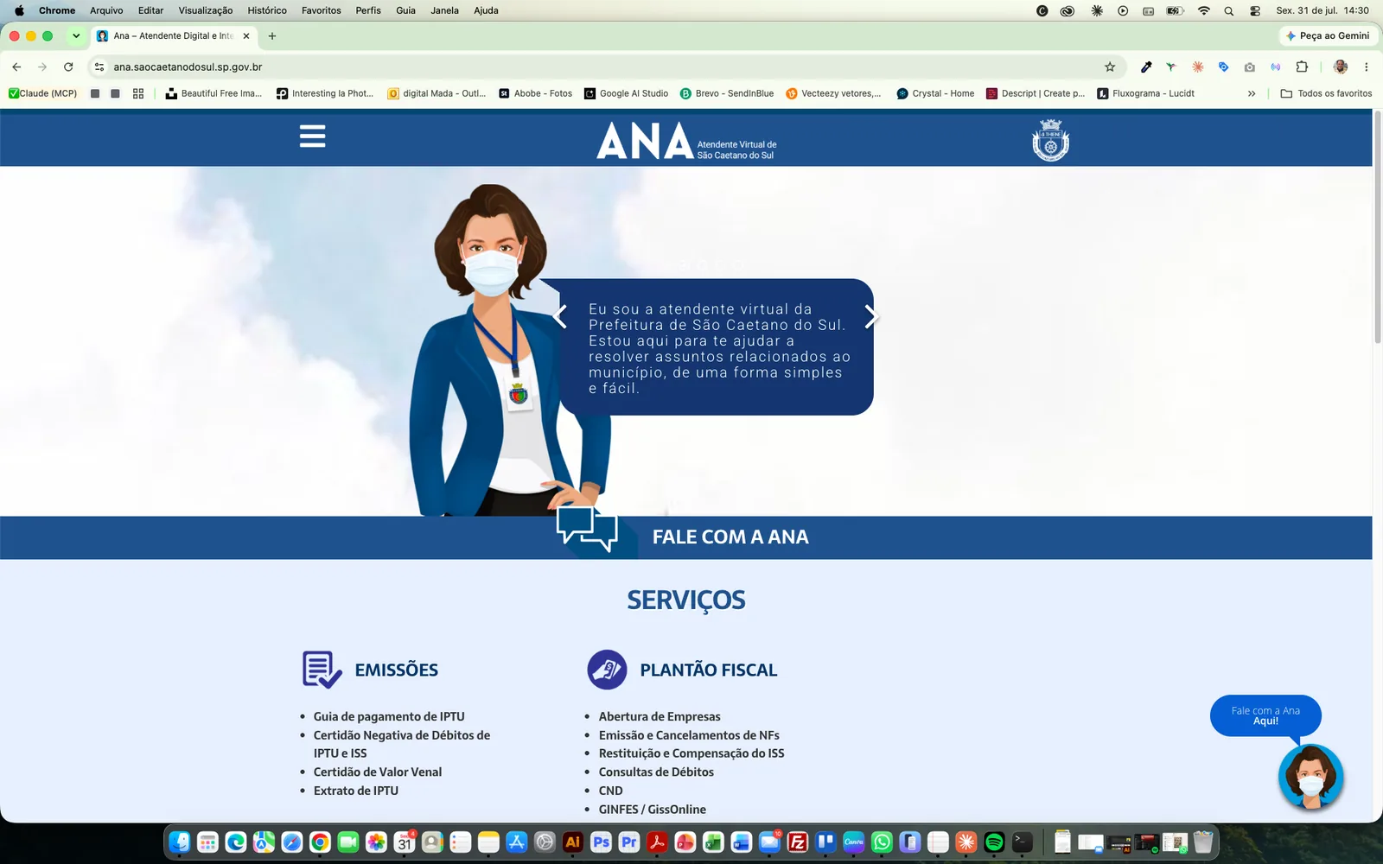Open macOS Control Center in menu bar
This screenshot has width=1383, height=864.
tap(1255, 10)
